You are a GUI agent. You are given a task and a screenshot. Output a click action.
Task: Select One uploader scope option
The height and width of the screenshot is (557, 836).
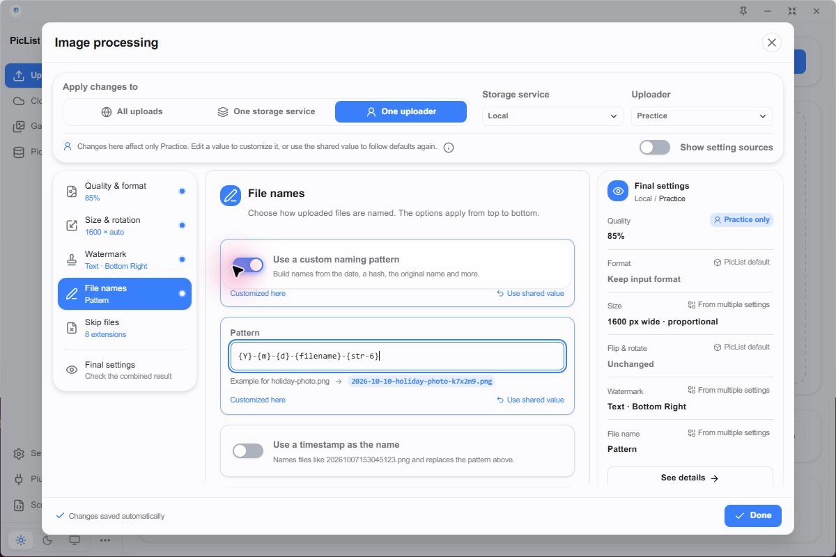click(x=401, y=111)
